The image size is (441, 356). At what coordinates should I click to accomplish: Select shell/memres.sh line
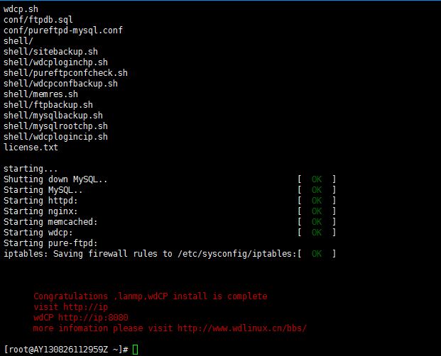tap(40, 94)
